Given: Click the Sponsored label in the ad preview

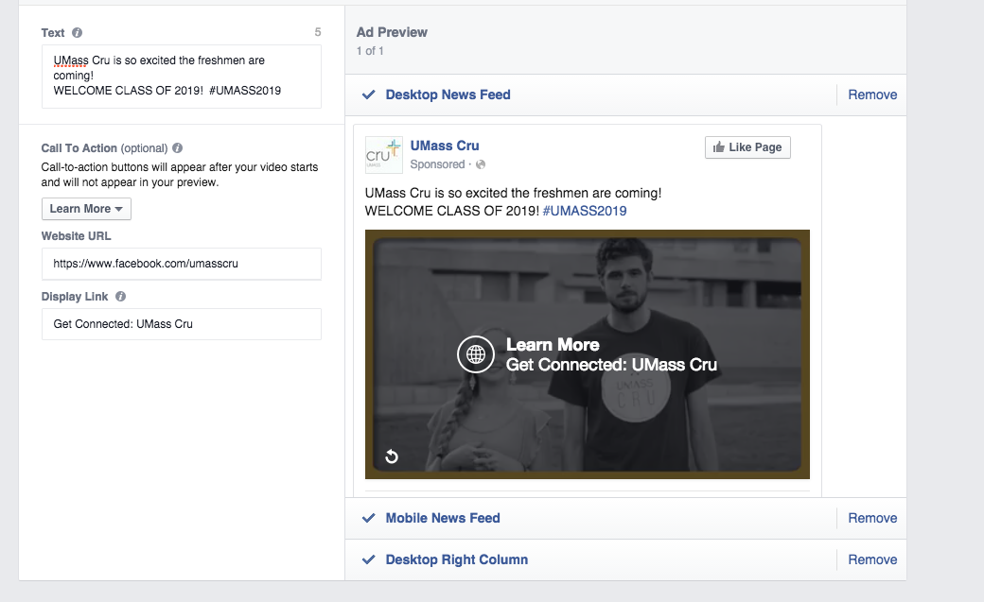Looking at the screenshot, I should click(437, 164).
